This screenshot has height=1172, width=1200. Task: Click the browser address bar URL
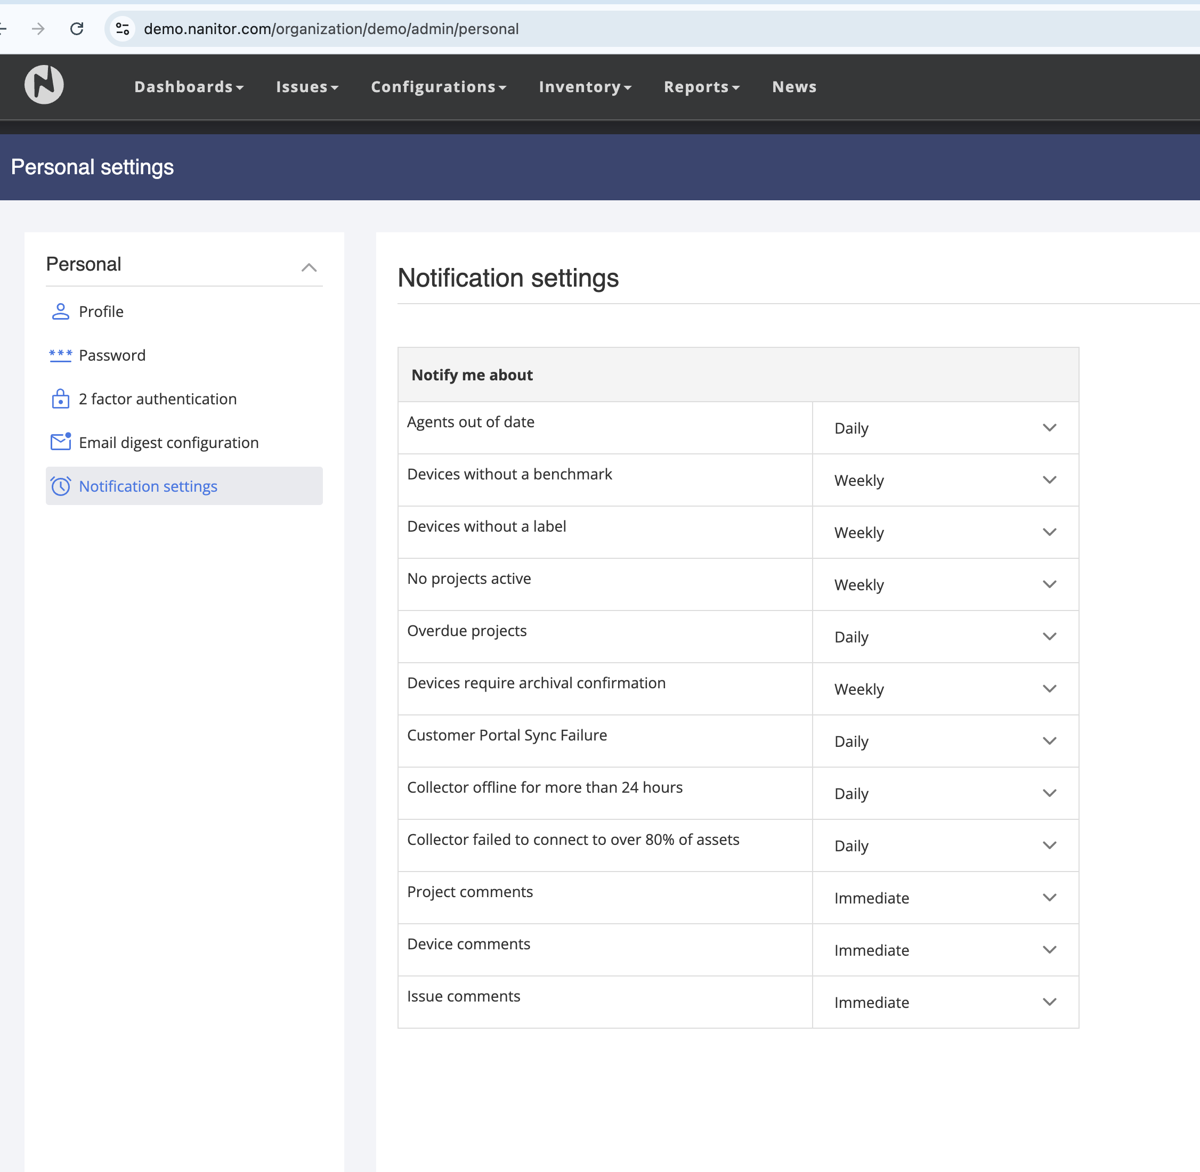coord(331,29)
